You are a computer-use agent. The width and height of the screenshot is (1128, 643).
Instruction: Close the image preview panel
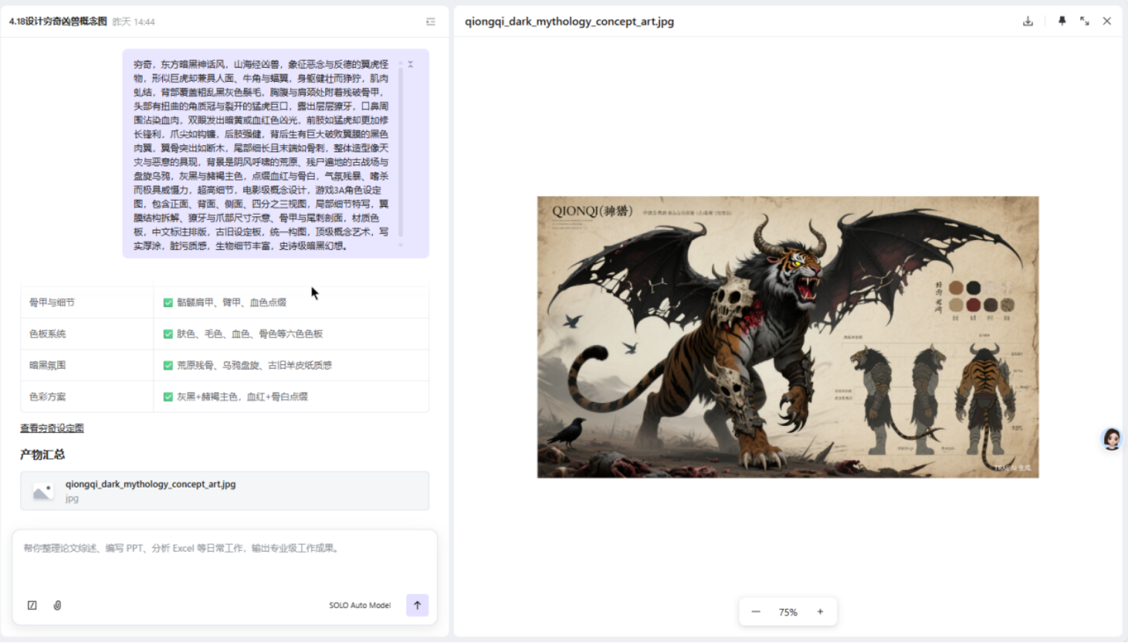(x=1107, y=22)
